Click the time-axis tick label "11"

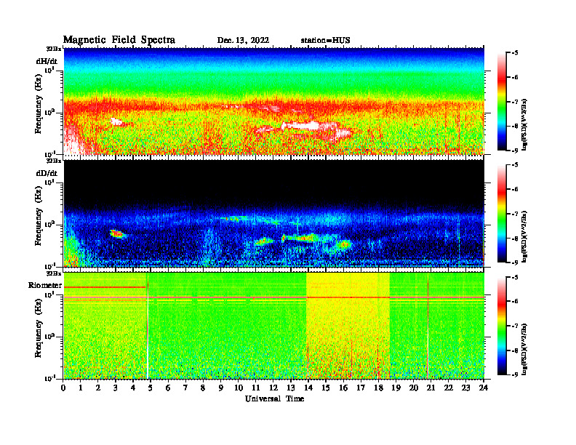click(x=257, y=388)
